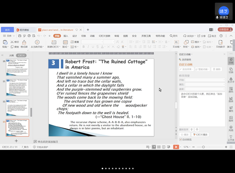Click the slide playback button in the animation pane

(x=200, y=135)
